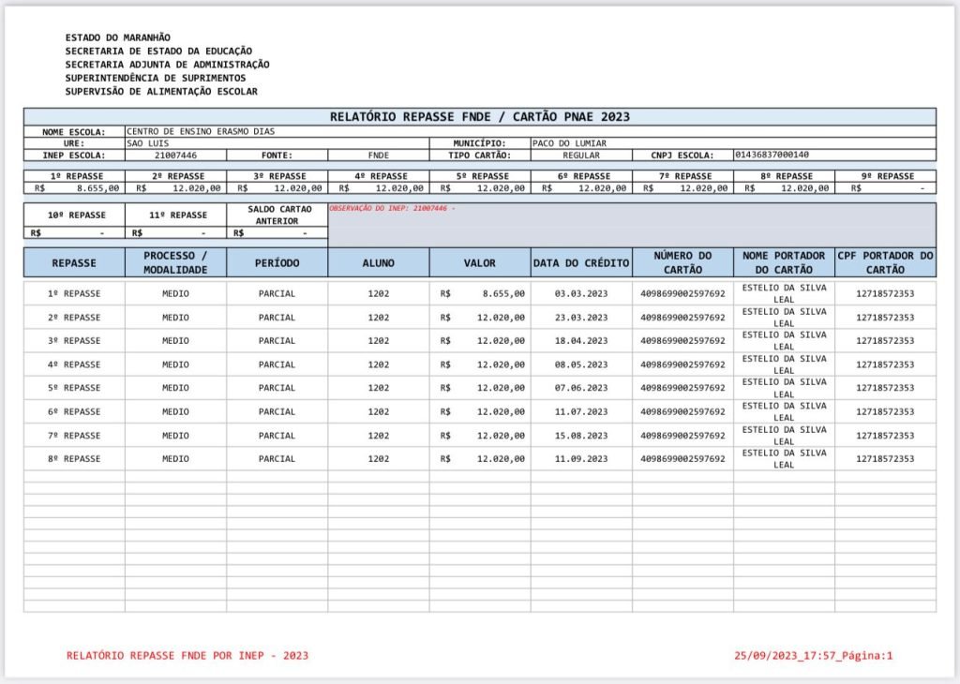This screenshot has height=684, width=960.
Task: Select the credit date 18.04.2023
Action: pyautogui.click(x=581, y=341)
